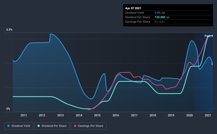The height and width of the screenshot is (134, 217).
Task: Click the 2020 x-axis label
Action: pyautogui.click(x=190, y=115)
